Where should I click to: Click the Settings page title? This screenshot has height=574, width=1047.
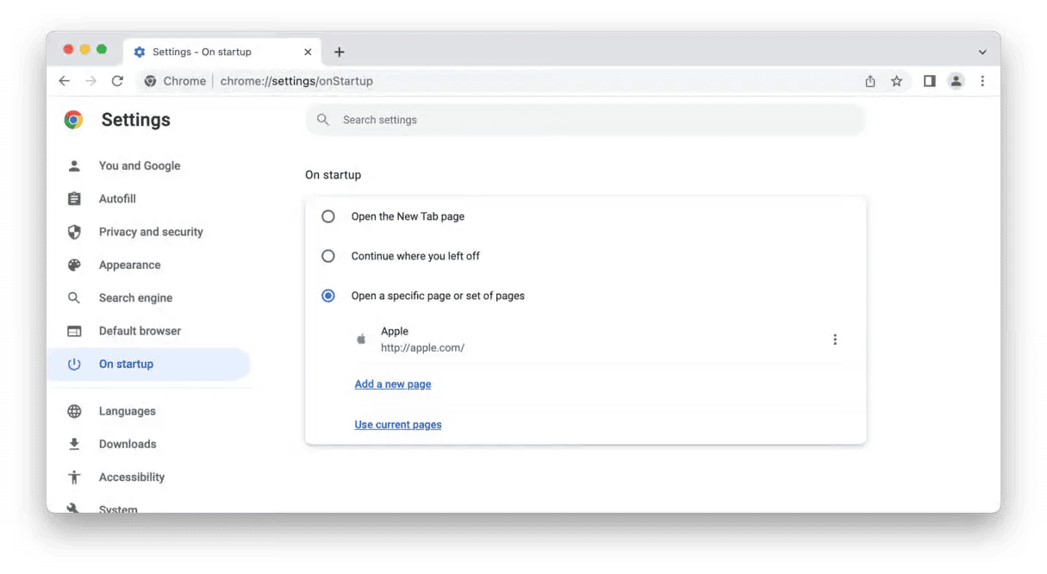(x=136, y=120)
